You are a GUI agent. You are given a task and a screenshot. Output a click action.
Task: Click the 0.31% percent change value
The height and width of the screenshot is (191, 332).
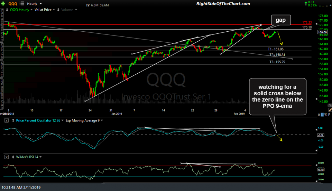point(312,5)
